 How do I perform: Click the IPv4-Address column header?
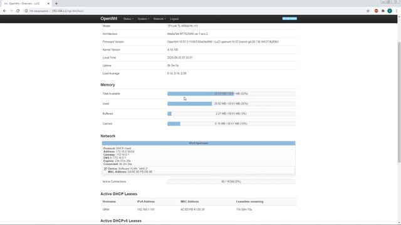pyautogui.click(x=146, y=201)
